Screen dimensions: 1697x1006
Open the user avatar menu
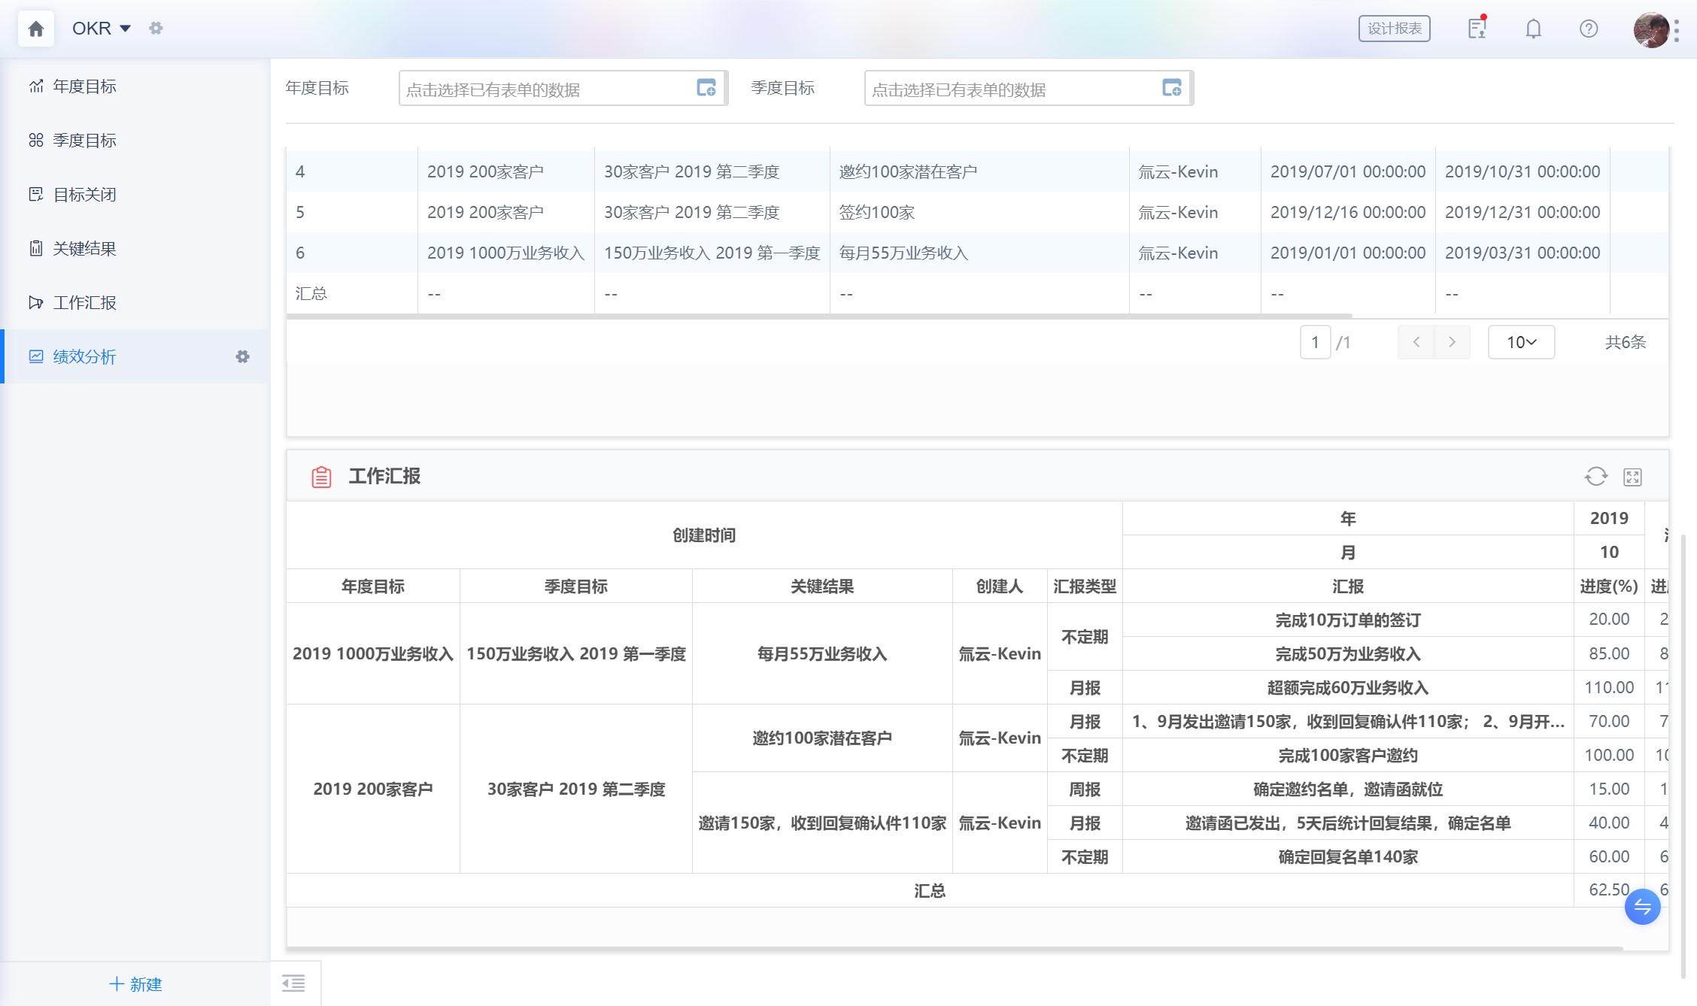click(x=1651, y=30)
